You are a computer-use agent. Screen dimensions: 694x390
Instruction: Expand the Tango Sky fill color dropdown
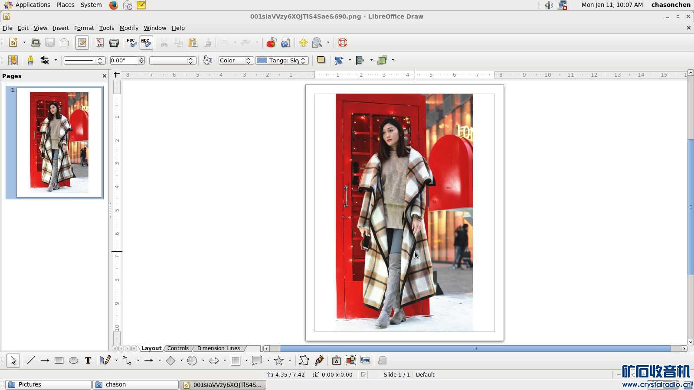(x=303, y=60)
